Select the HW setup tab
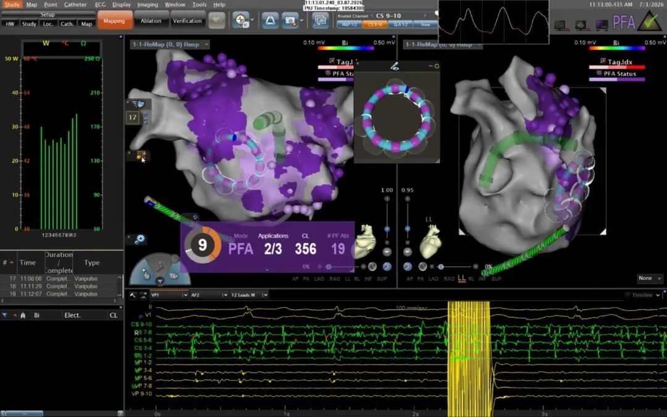The width and height of the screenshot is (667, 417). point(10,24)
